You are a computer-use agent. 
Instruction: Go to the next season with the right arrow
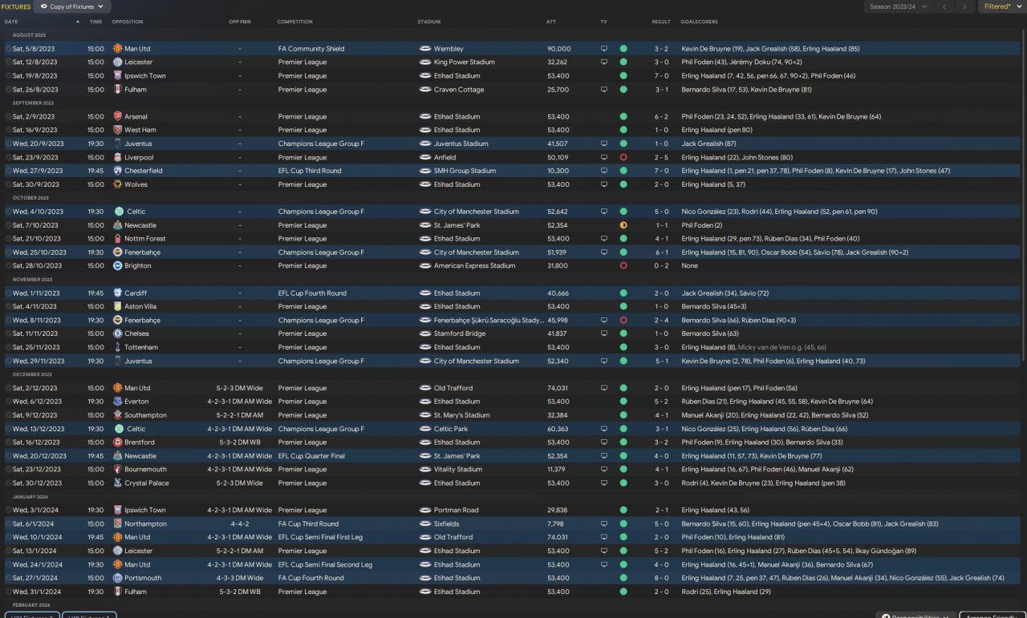pos(965,6)
